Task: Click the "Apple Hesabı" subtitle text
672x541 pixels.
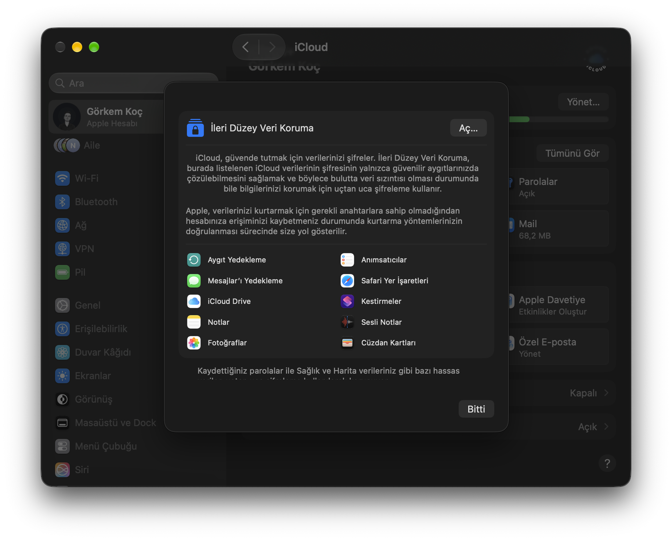Action: 112,124
